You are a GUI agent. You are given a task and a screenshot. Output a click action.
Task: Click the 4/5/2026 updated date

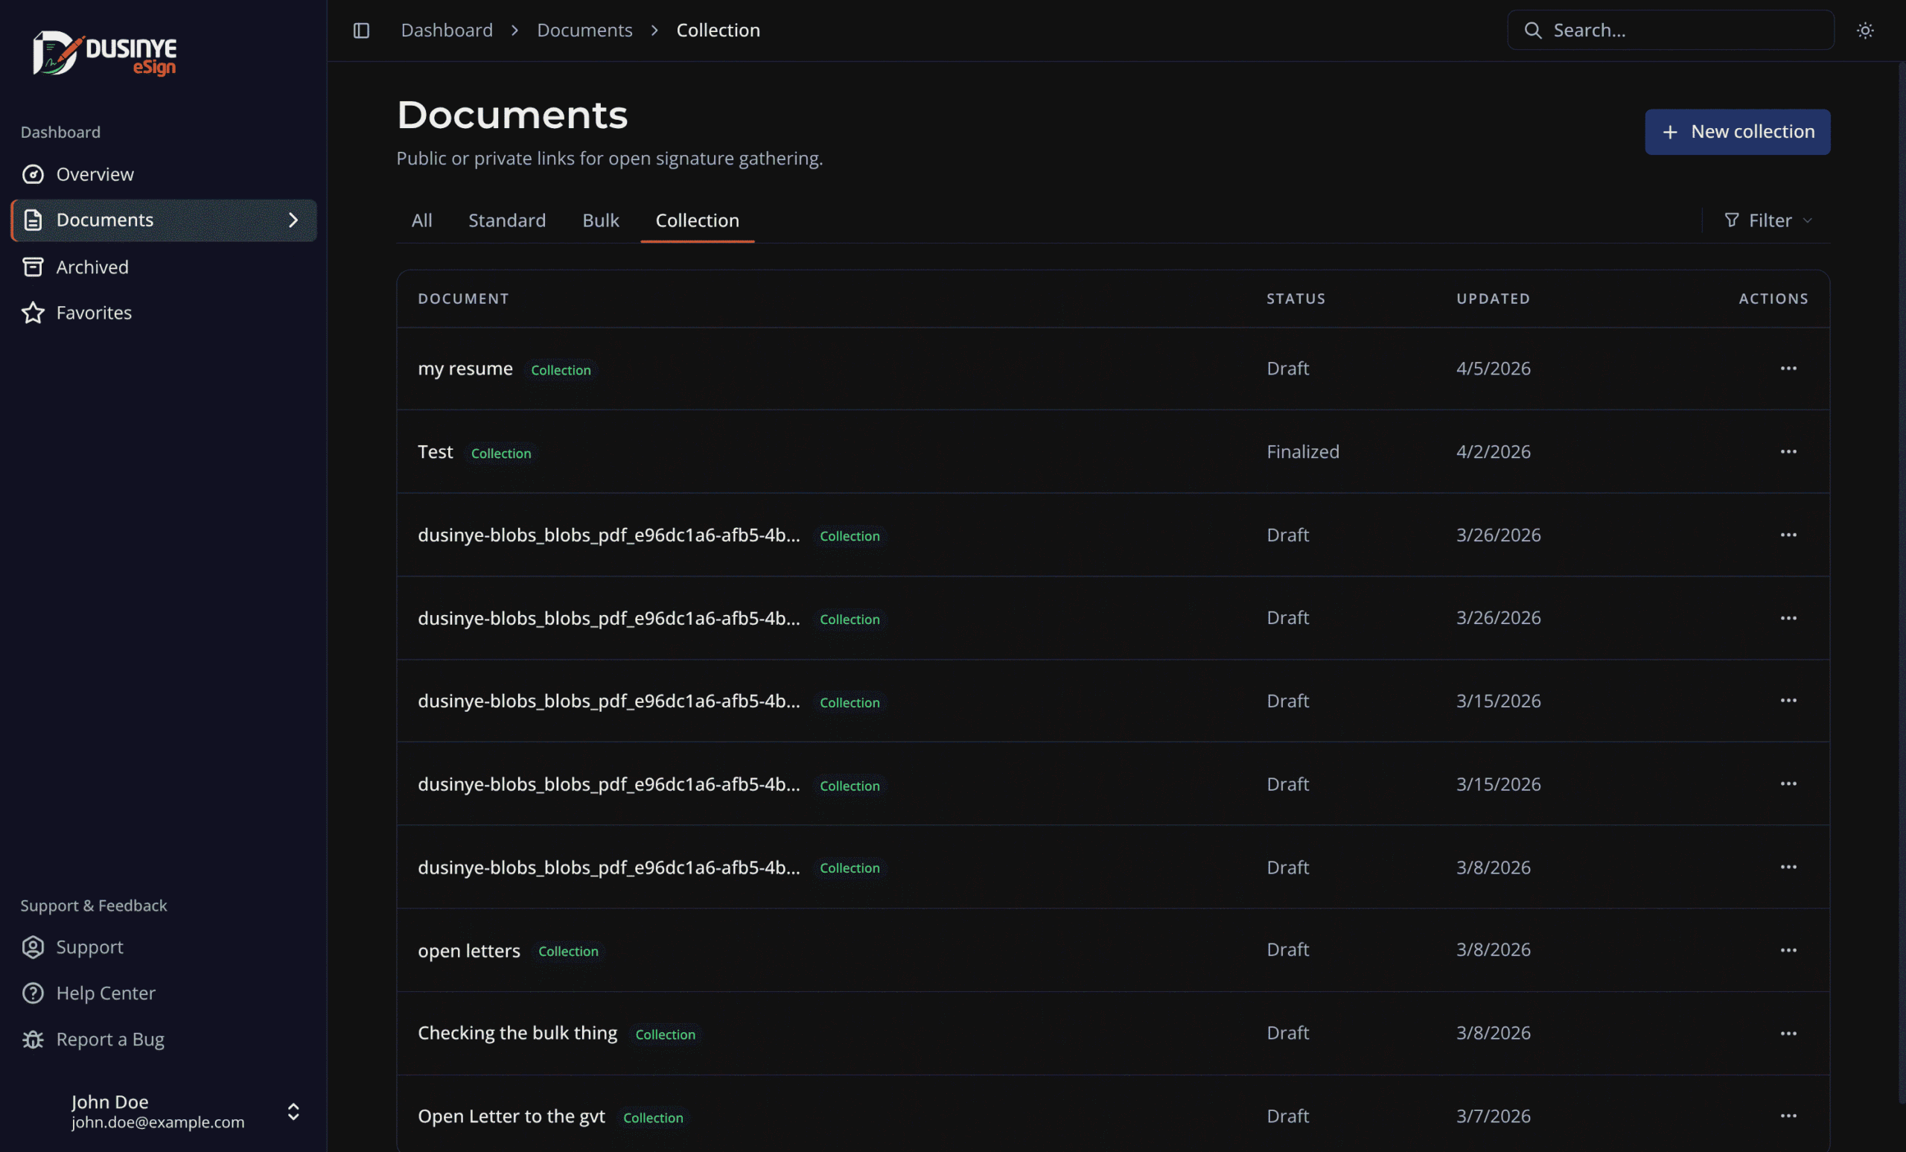(1493, 369)
